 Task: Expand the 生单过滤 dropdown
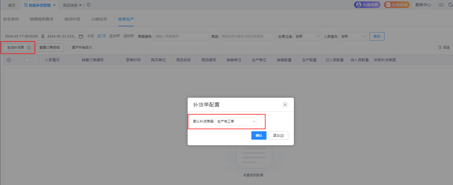coord(308,36)
